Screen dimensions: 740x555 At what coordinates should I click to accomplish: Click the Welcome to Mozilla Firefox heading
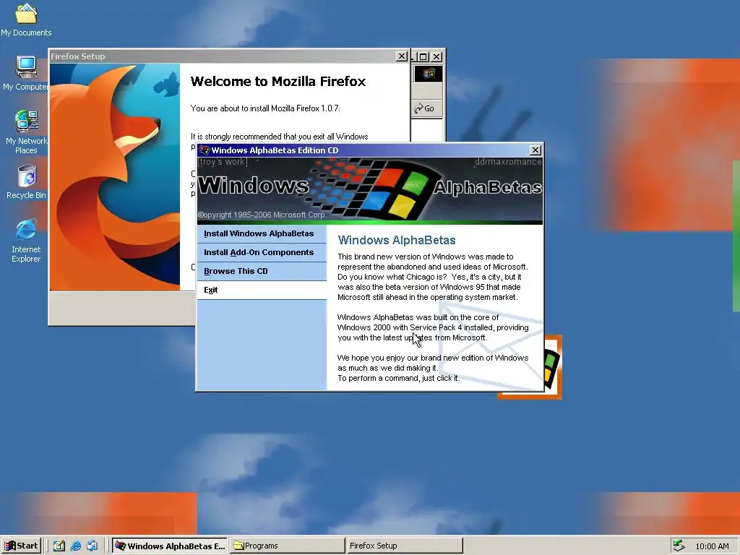click(x=278, y=81)
